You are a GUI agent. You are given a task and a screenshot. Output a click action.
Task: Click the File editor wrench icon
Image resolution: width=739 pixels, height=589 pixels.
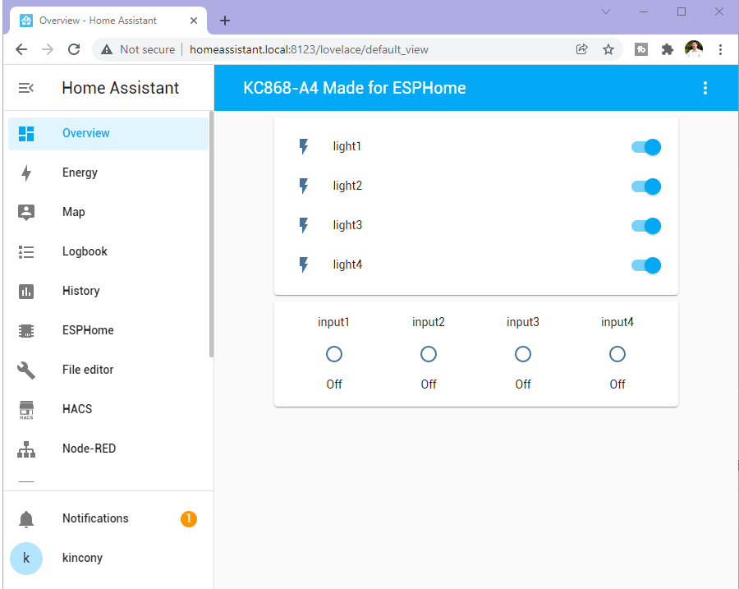pyautogui.click(x=26, y=370)
